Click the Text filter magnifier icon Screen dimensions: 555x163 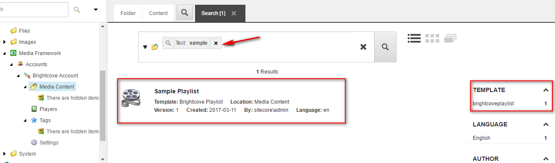pos(168,43)
